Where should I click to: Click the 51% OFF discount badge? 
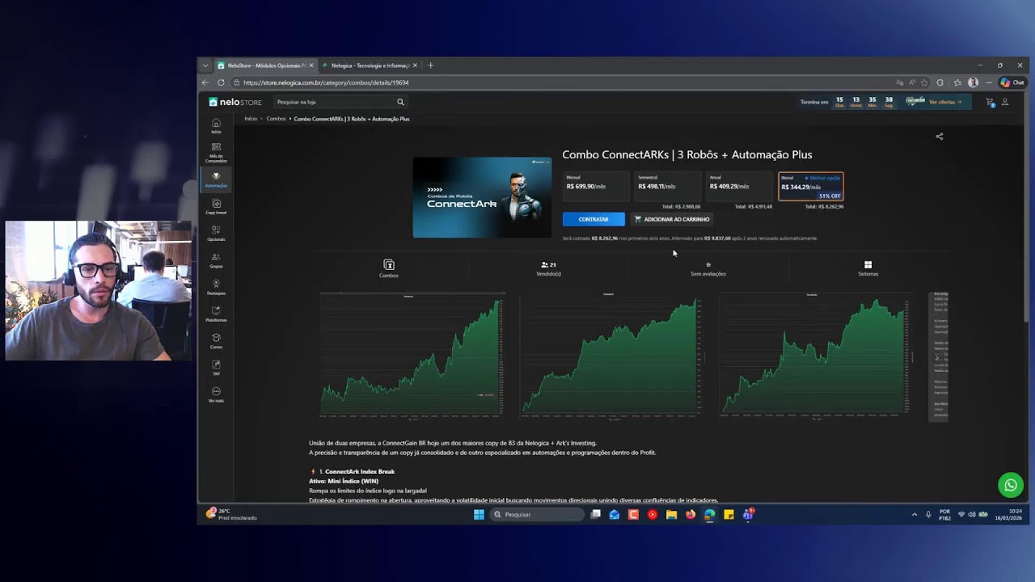pos(830,196)
